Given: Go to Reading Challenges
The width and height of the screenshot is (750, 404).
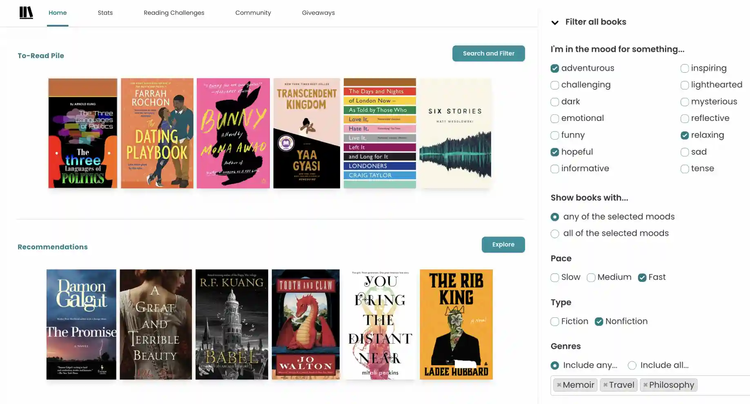Looking at the screenshot, I should click(x=174, y=13).
